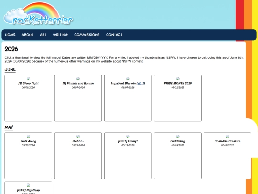Open the Commissions page
Screen dimensions: 258x194
(x=87, y=35)
